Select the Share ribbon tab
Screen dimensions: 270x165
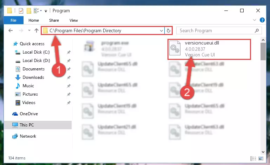54,20
